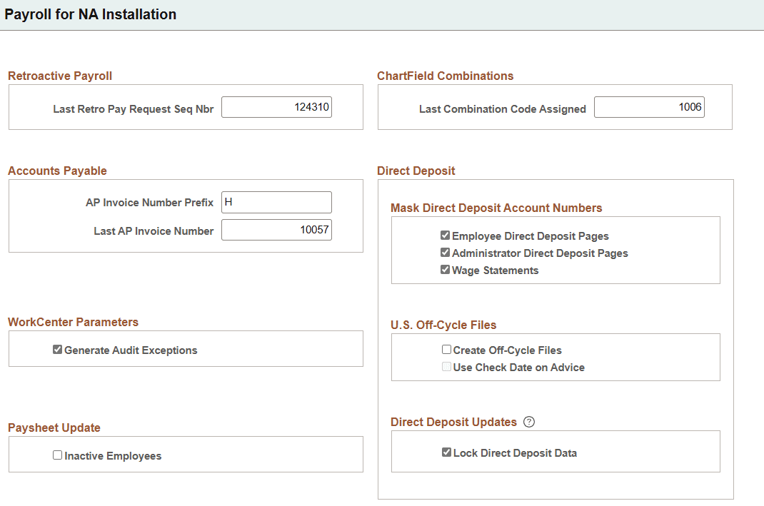Click the AP Invoice Number Prefix field
The width and height of the screenshot is (764, 506).
click(276, 202)
